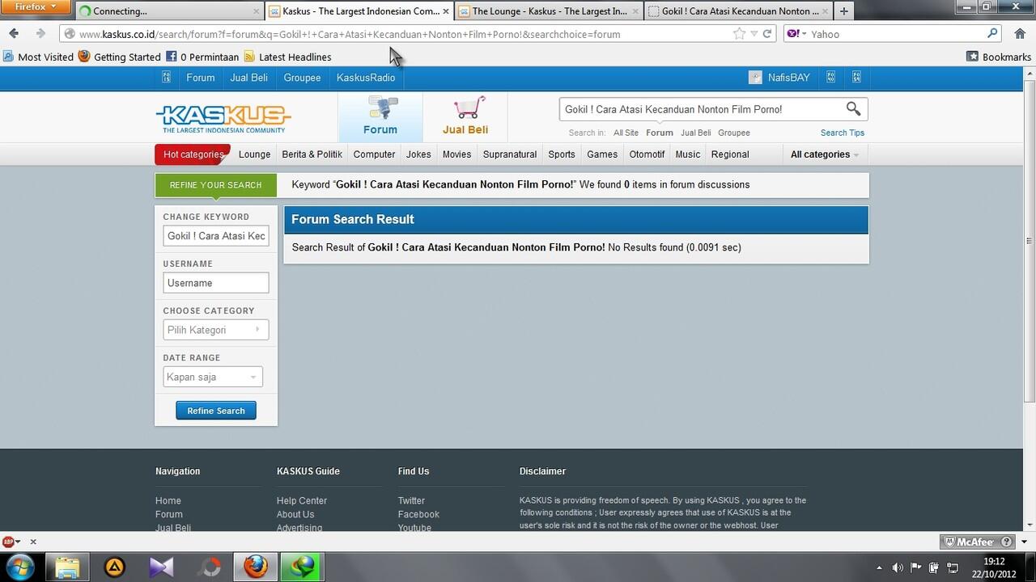This screenshot has width=1036, height=582.
Task: Expand the Adblock Plus dropdown arrow
Action: click(19, 542)
